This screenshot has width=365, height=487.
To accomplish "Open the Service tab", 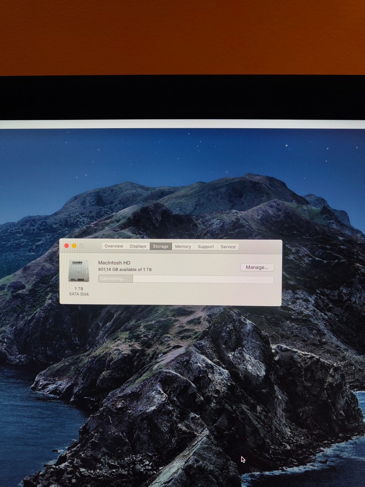I will [228, 247].
